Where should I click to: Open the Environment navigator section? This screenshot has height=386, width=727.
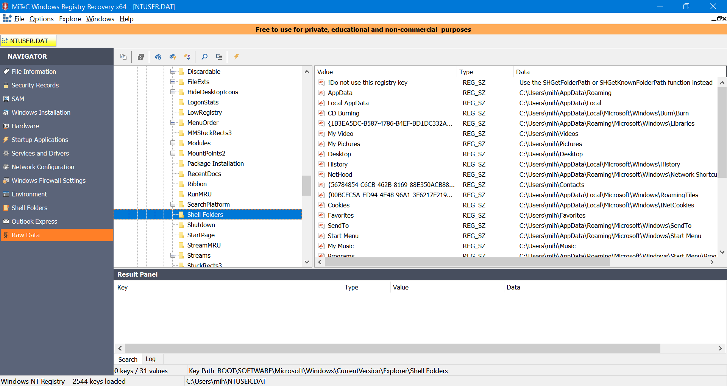(57, 194)
